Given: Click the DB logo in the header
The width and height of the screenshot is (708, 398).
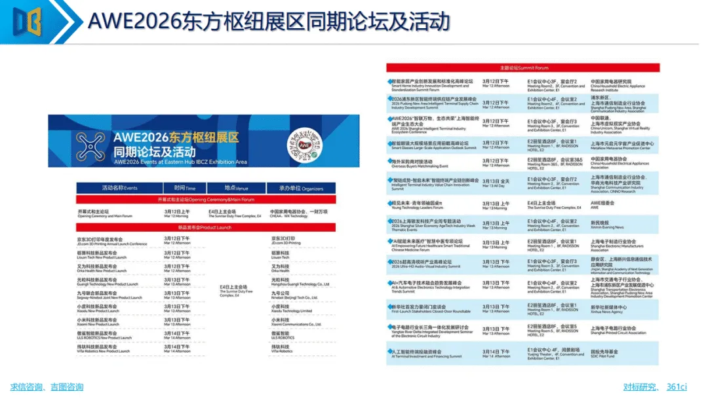Looking at the screenshot, I should pyautogui.click(x=27, y=21).
